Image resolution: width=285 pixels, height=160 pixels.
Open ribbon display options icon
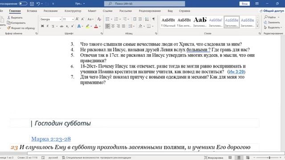coord(257,4)
